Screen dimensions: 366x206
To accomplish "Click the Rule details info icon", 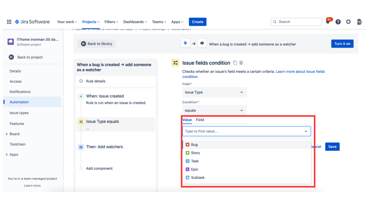I will point(81,81).
